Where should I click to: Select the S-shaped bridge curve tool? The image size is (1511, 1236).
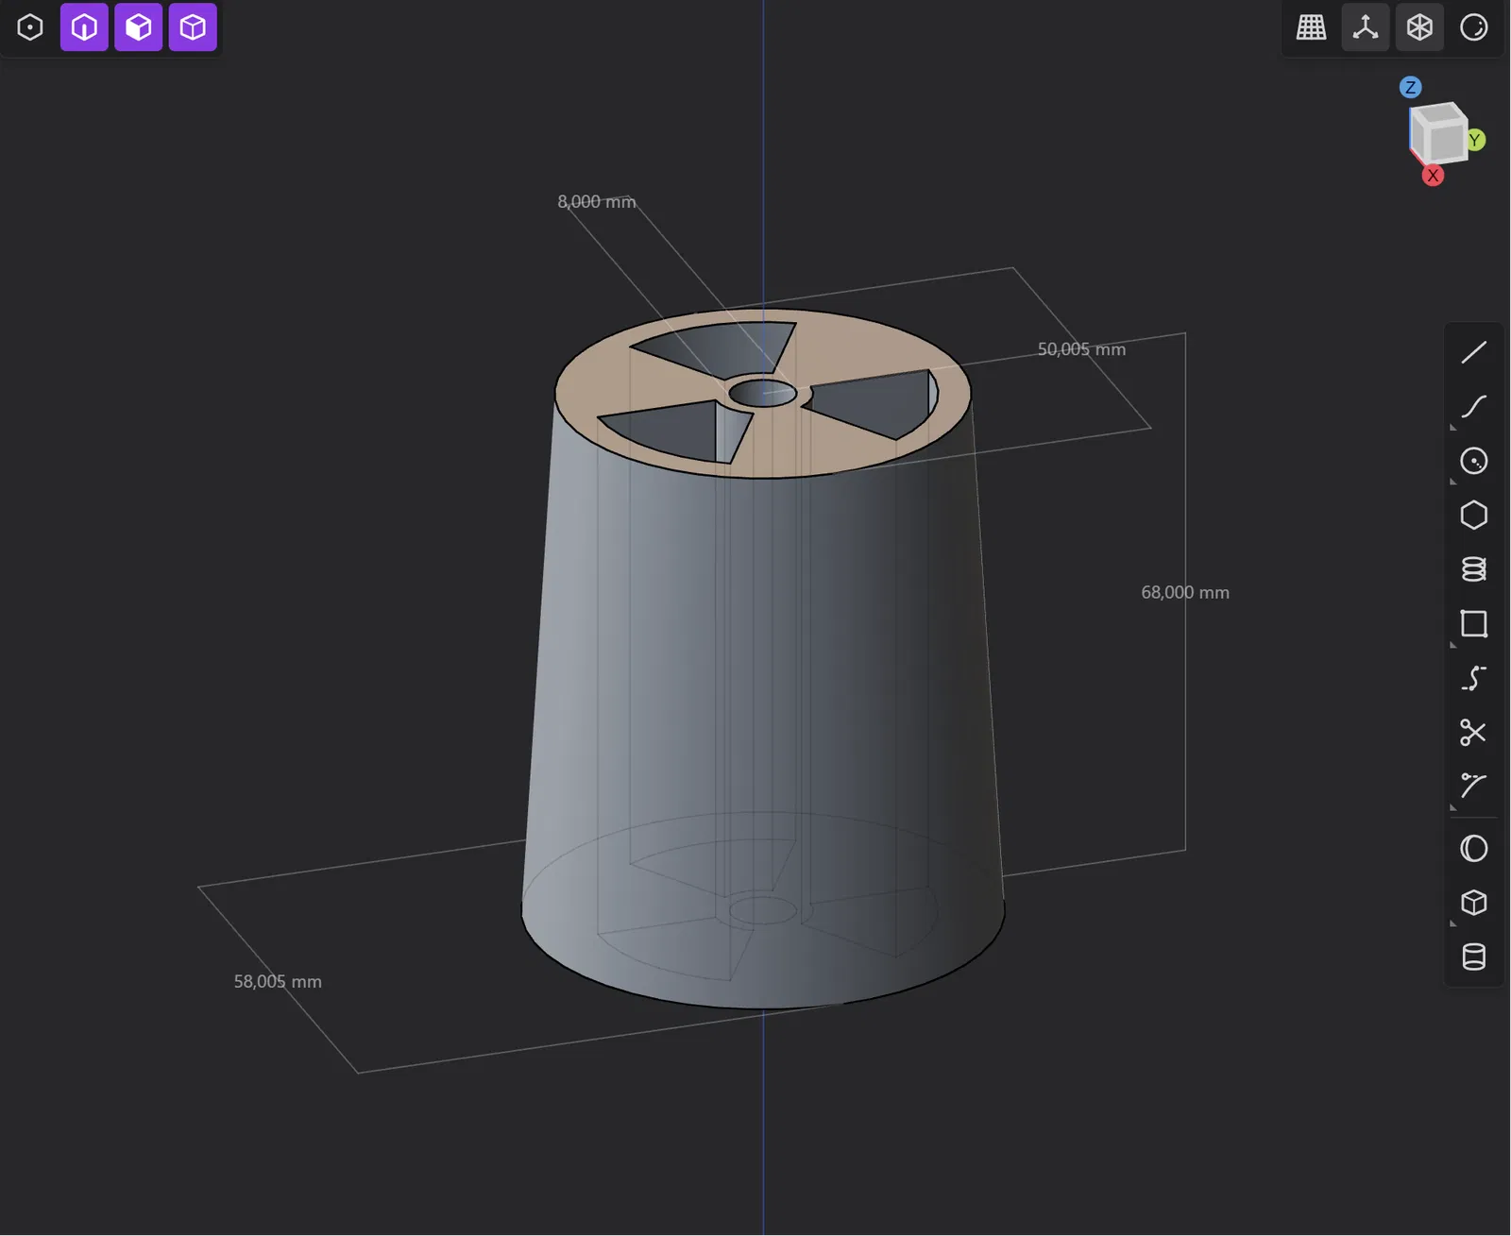point(1474,678)
